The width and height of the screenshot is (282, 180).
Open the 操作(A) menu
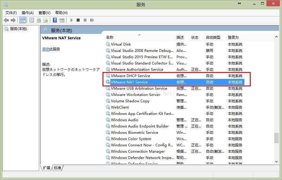(28, 13)
